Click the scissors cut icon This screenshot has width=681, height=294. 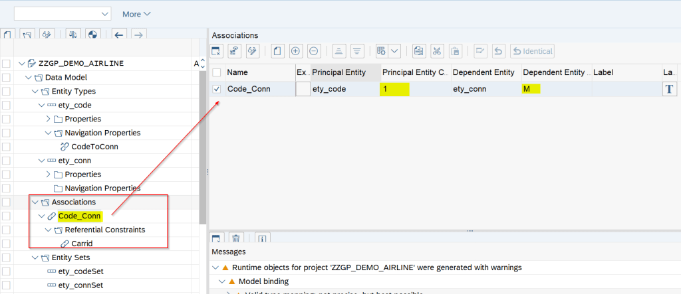coord(437,51)
